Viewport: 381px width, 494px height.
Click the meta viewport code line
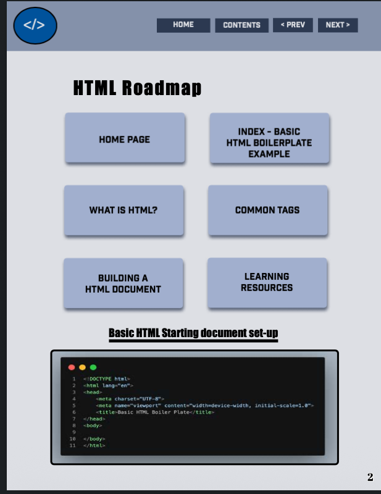click(x=205, y=406)
